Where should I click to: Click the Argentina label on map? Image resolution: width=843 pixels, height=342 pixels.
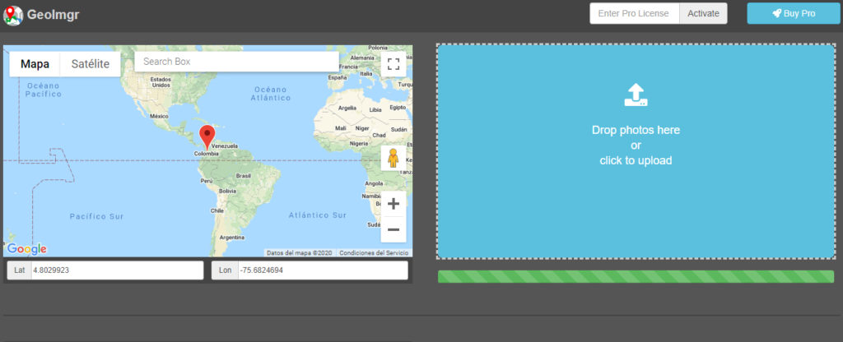point(232,238)
